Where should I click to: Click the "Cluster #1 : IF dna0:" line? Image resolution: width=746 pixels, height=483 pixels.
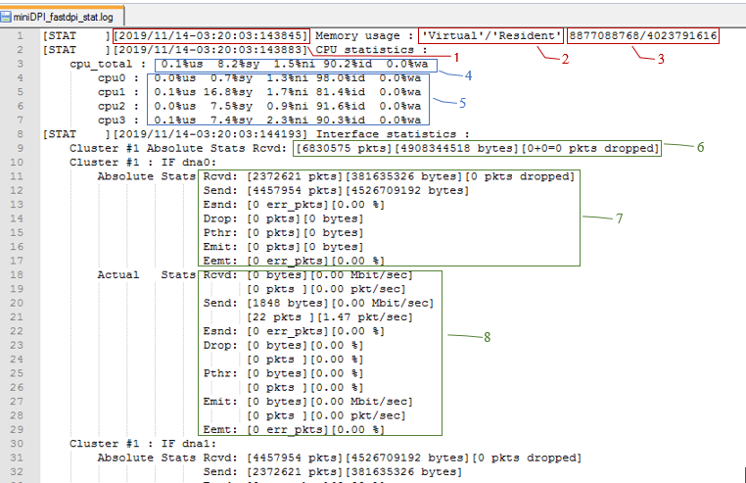141,162
